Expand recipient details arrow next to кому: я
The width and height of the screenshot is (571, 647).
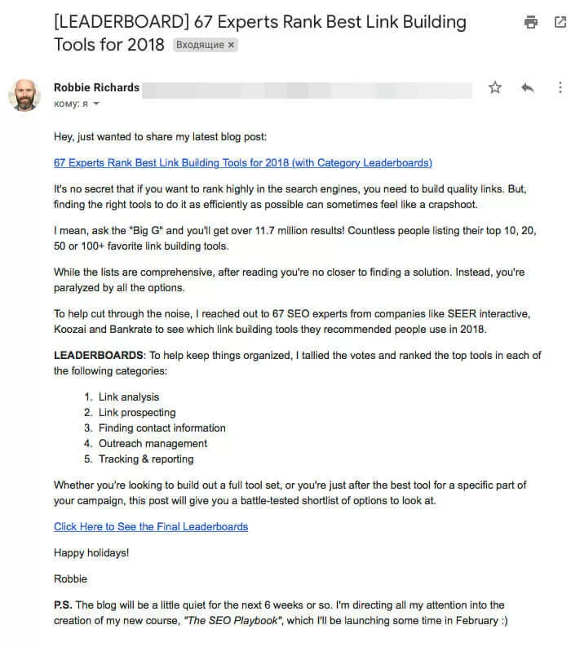coord(96,104)
